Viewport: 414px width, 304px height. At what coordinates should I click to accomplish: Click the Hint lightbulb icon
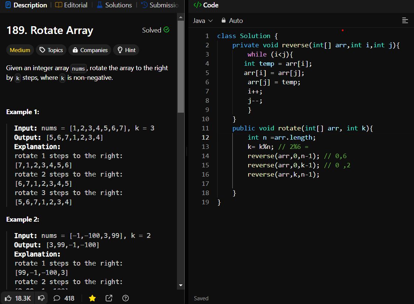point(120,50)
